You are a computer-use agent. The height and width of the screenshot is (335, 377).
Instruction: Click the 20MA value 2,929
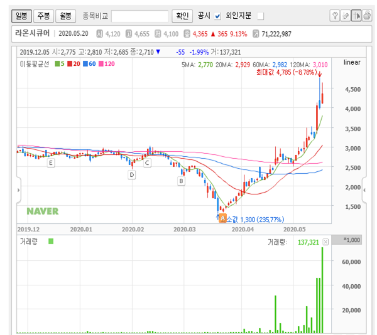pos(243,65)
